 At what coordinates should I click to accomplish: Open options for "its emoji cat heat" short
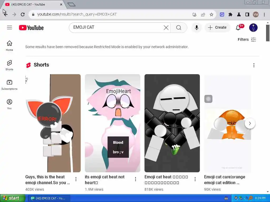pos(136,179)
